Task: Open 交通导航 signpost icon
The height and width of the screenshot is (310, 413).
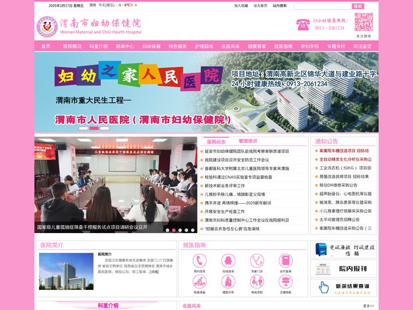Action: tap(286, 281)
